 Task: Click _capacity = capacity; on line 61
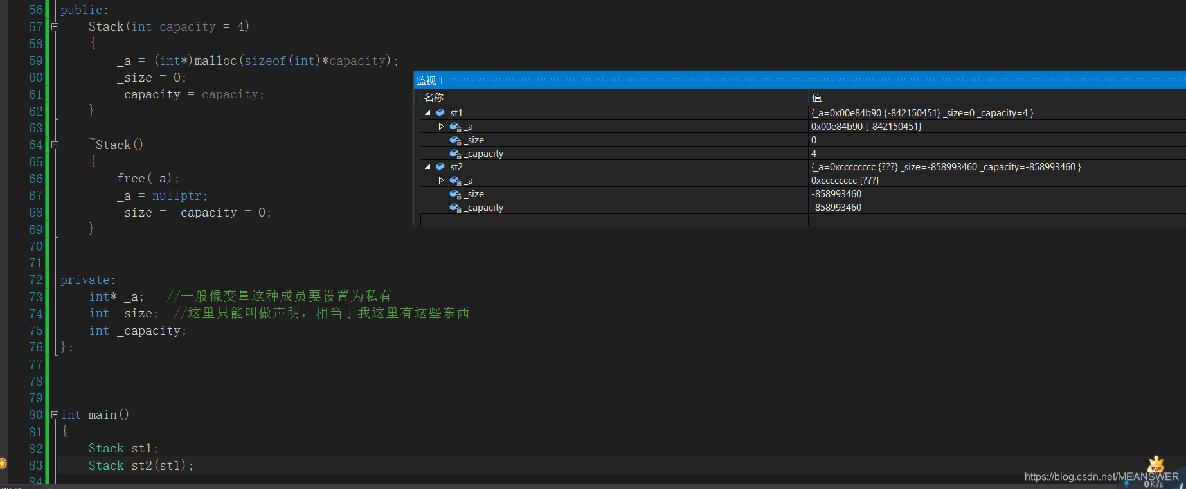(190, 94)
